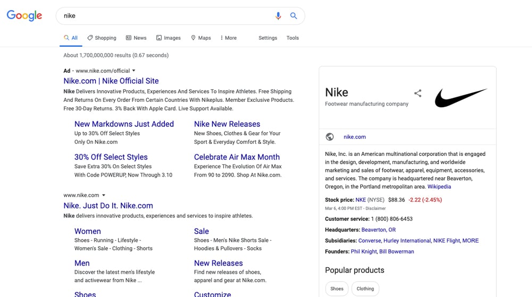
Task: Click the NKE stock ticker link
Action: pos(361,200)
